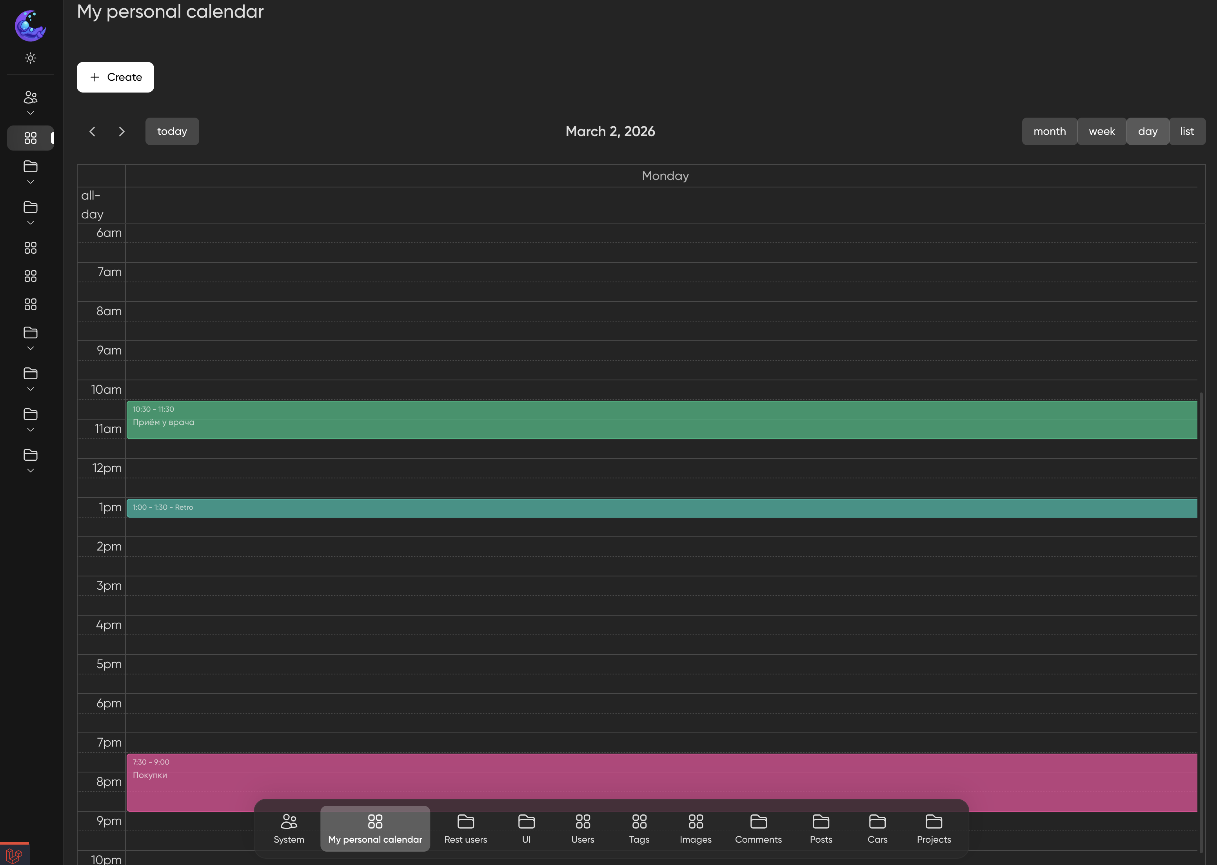Viewport: 1217px width, 865px height.
Task: Go to the next day arrow
Action: click(x=122, y=132)
